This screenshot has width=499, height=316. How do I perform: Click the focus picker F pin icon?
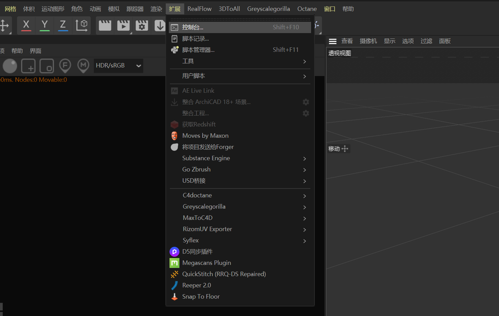(x=65, y=66)
